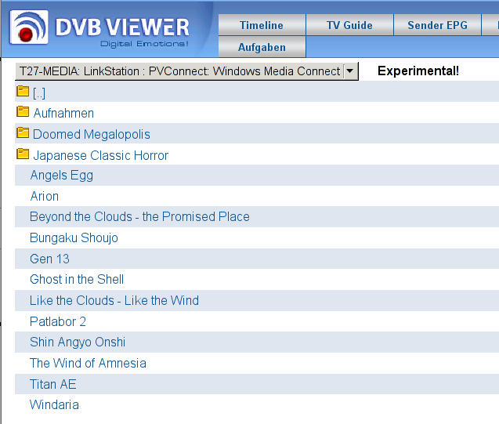This screenshot has height=424, width=499.
Task: Play the Angels Egg entry
Action: (x=62, y=176)
